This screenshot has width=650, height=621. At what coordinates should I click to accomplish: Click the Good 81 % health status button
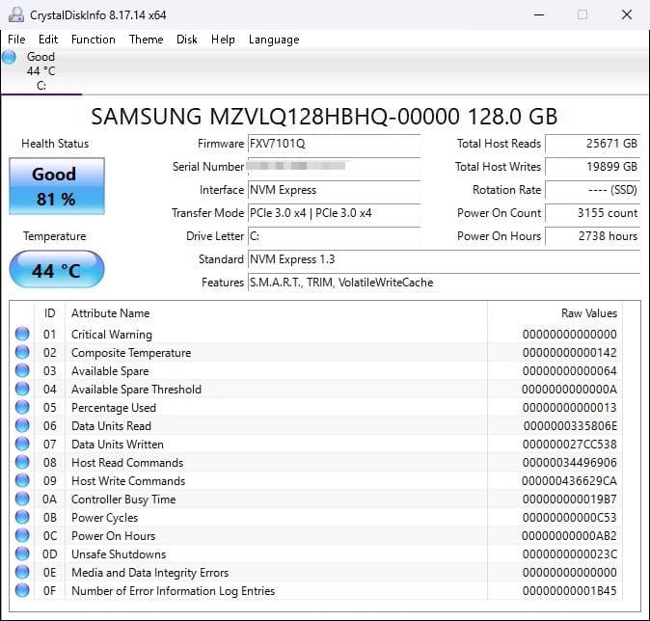click(x=54, y=186)
